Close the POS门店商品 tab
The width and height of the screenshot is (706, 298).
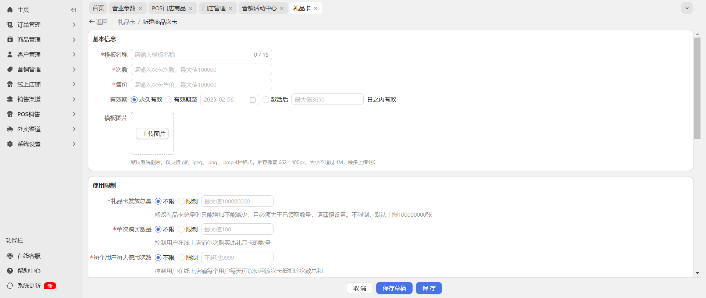point(191,8)
